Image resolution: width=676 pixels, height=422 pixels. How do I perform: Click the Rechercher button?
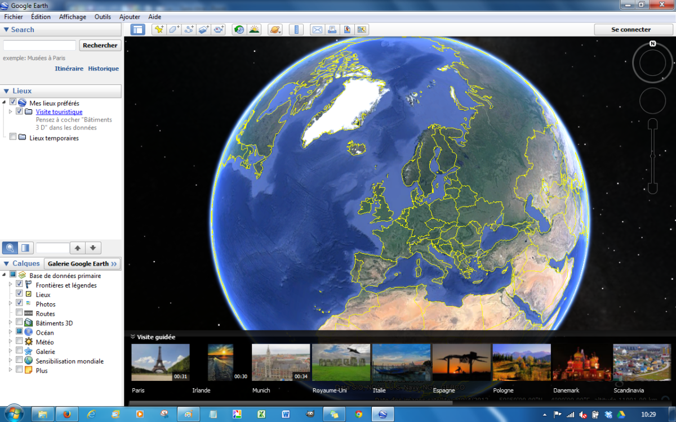[x=100, y=46]
